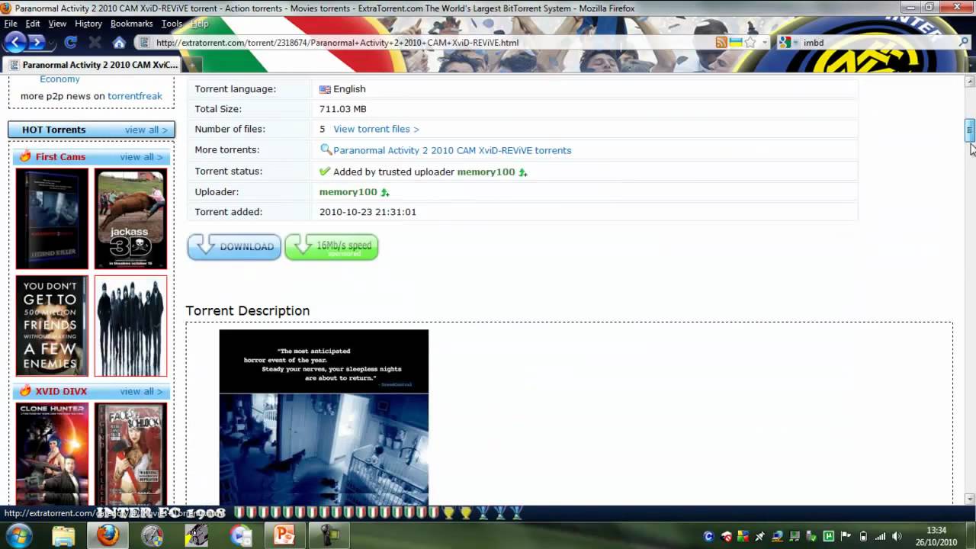Bookmark this page with the star icon

click(x=750, y=43)
